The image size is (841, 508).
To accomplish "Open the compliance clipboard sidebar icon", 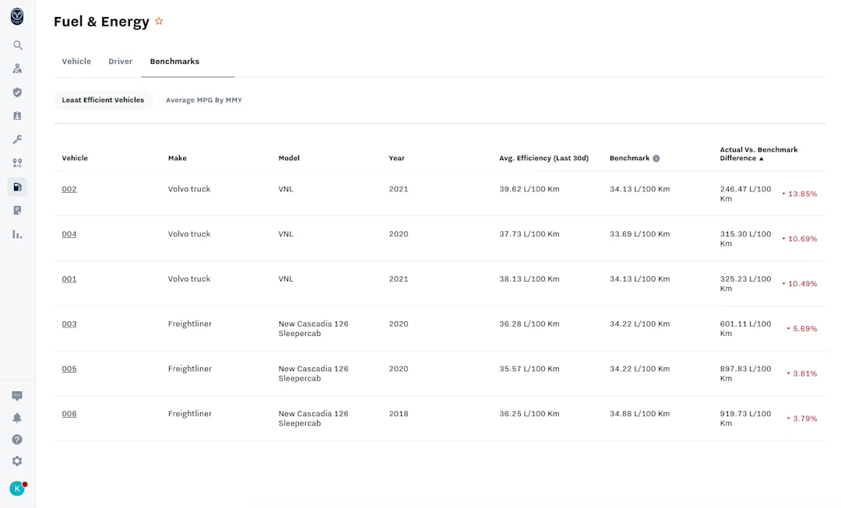I will click(17, 116).
